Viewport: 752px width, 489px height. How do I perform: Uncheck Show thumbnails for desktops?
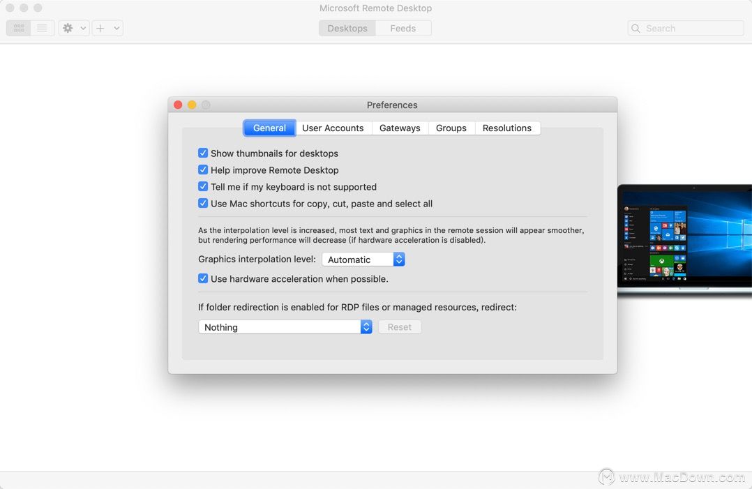(203, 153)
